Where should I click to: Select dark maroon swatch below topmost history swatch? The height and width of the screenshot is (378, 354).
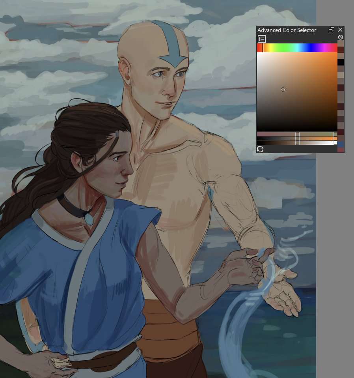pyautogui.click(x=341, y=50)
